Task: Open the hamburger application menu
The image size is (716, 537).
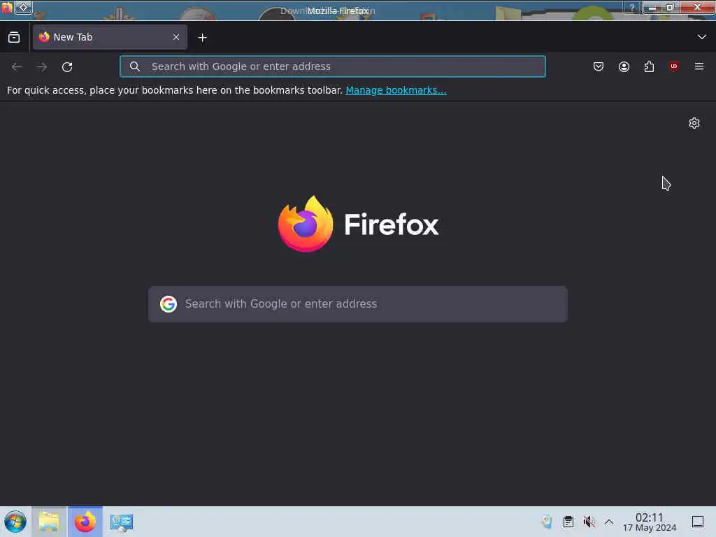Action: tap(699, 66)
